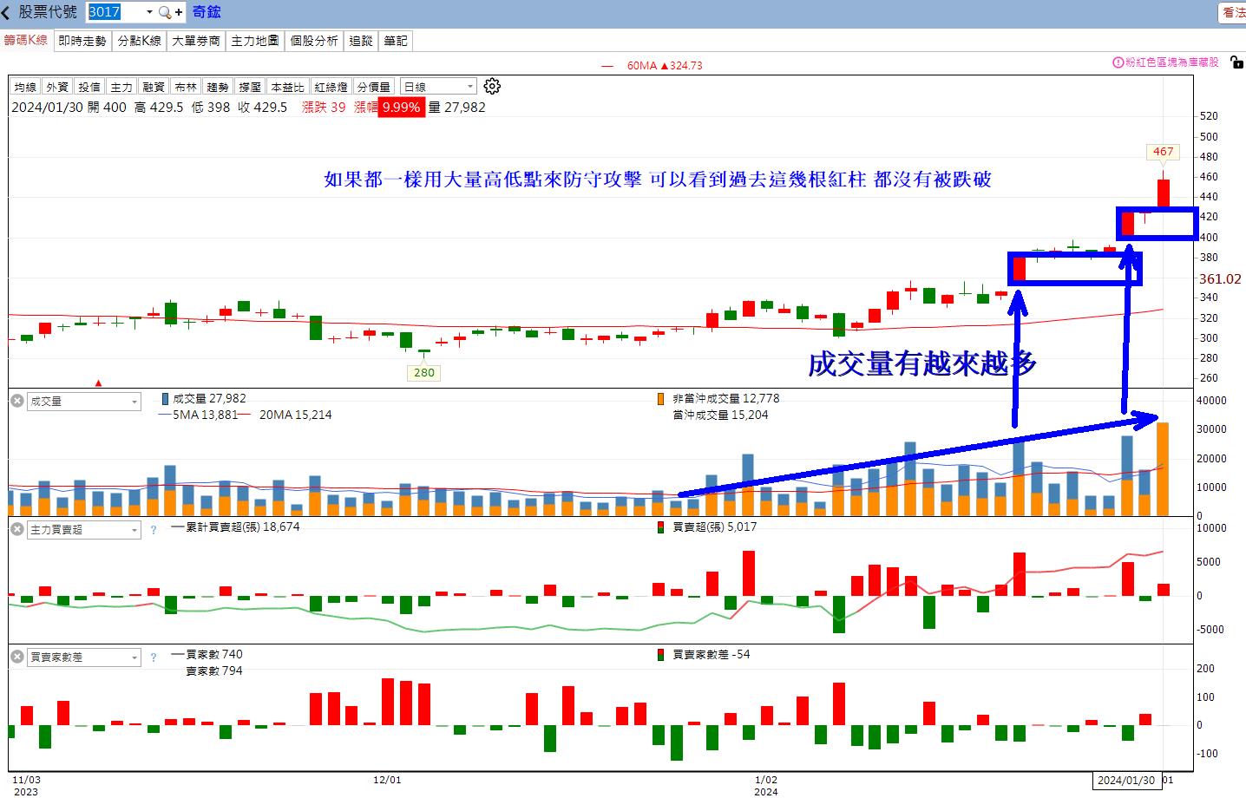Viewport: 1246px width, 798px height.
Task: Toggle the 均線 overlay
Action: point(24,86)
